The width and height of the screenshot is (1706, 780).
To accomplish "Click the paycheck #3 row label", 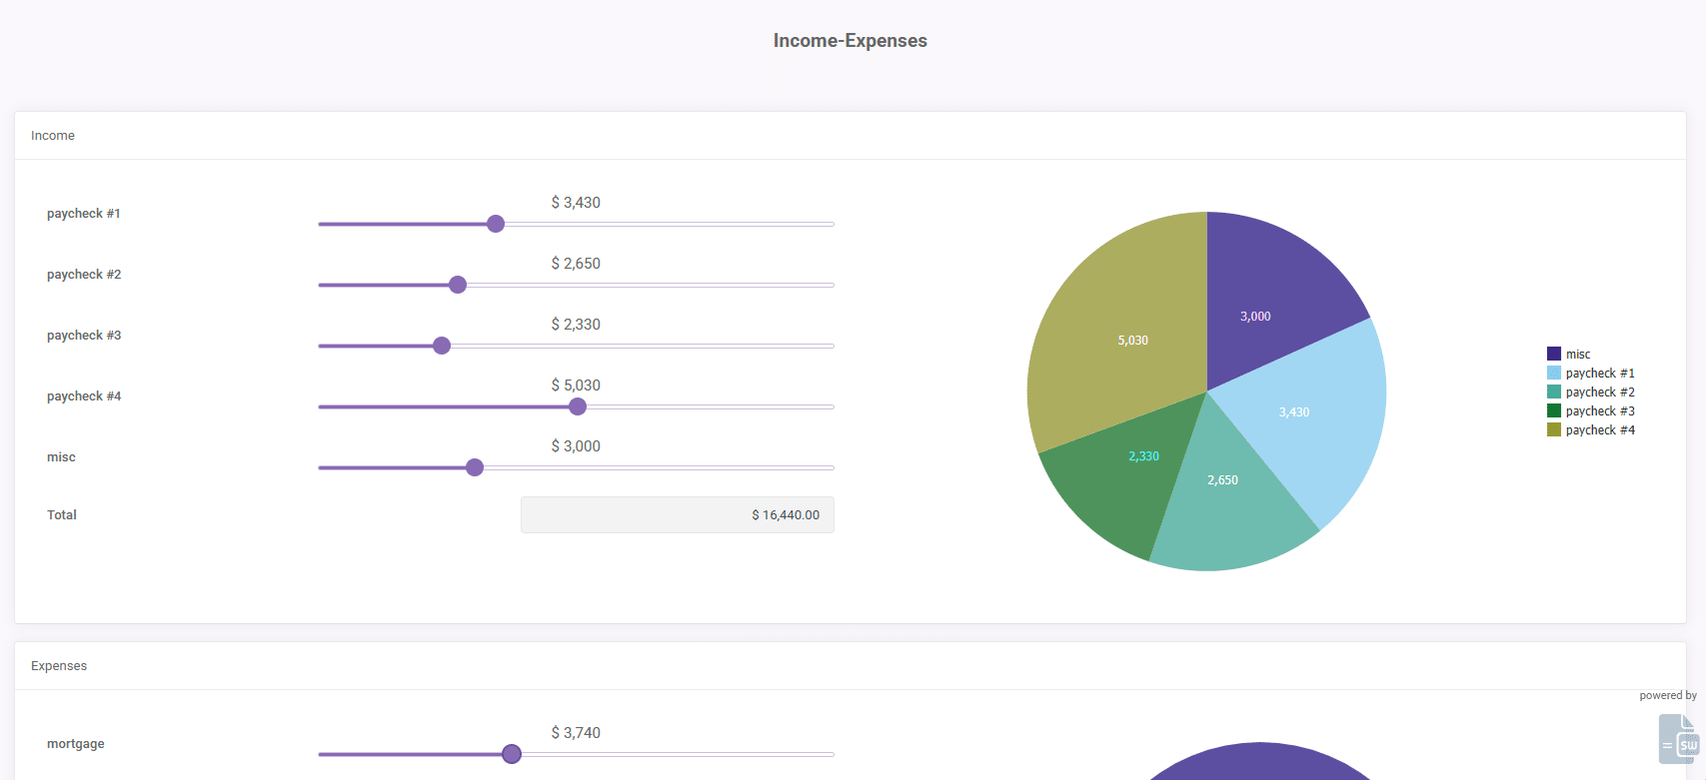I will pyautogui.click(x=84, y=336).
